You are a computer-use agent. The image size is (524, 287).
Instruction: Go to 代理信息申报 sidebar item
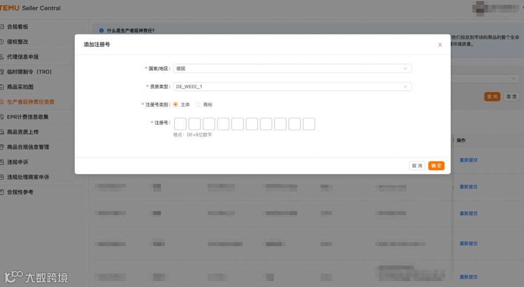pos(23,57)
